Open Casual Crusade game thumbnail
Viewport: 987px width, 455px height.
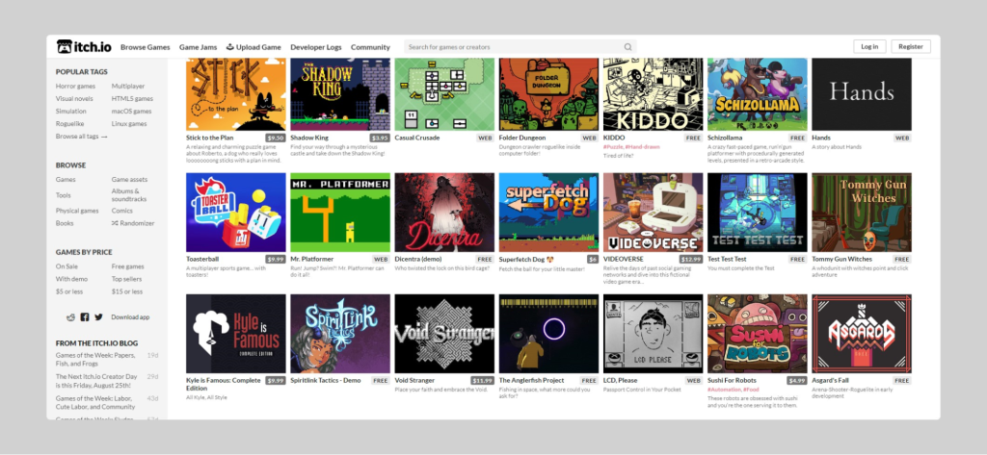tap(444, 94)
